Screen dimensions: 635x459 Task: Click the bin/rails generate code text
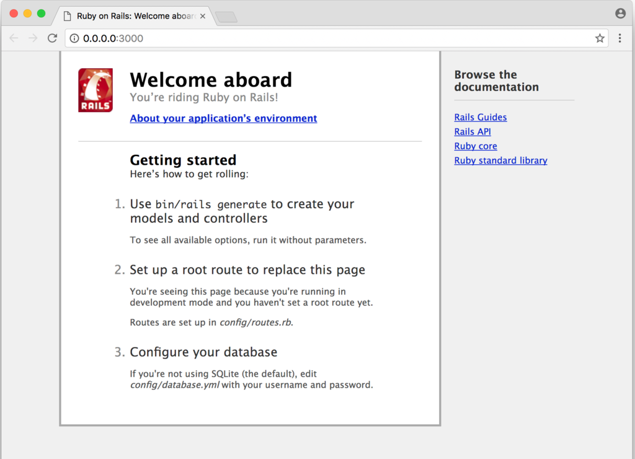click(x=211, y=204)
